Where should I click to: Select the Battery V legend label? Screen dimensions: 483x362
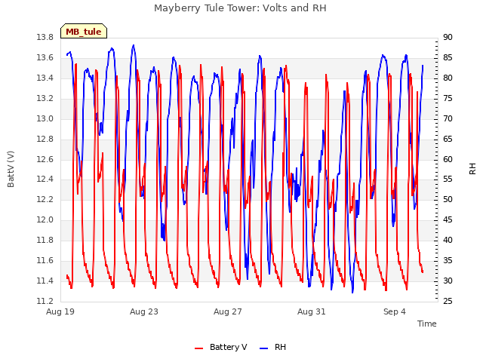(x=228, y=347)
